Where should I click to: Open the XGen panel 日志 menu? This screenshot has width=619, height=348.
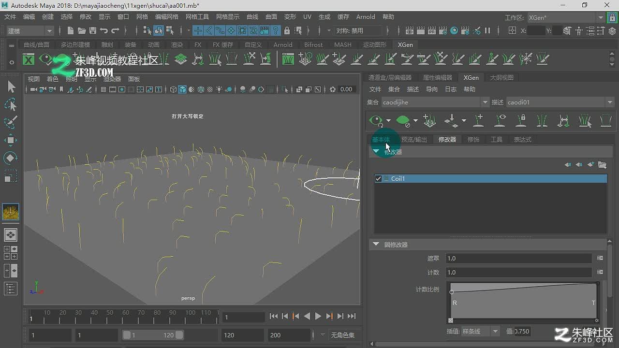pos(451,89)
